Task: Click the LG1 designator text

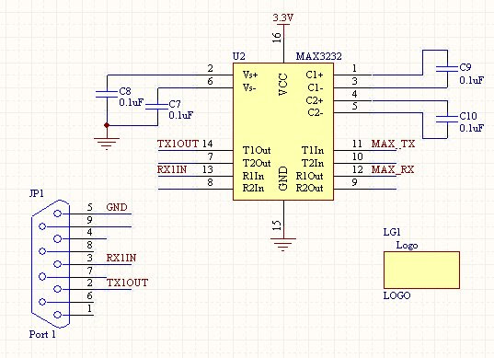Action: (x=392, y=232)
